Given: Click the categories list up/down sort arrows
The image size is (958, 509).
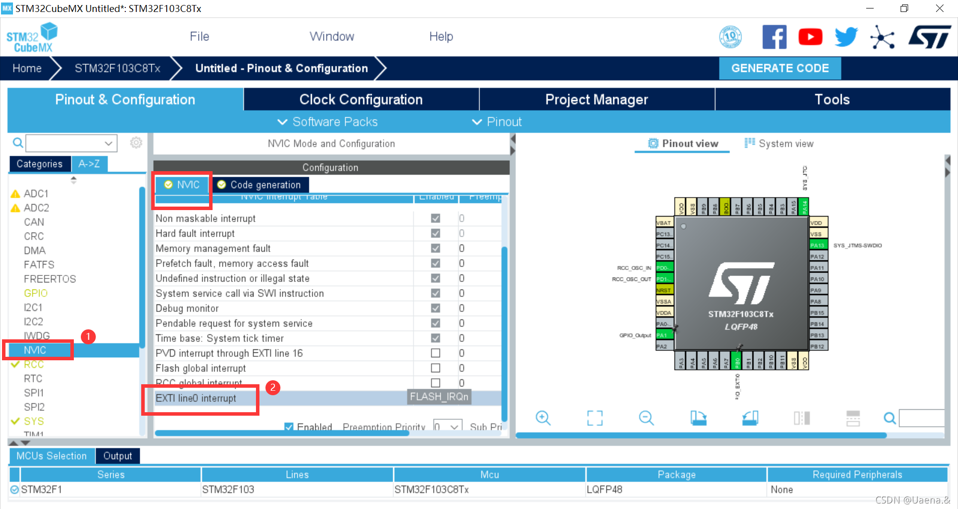Looking at the screenshot, I should (x=74, y=180).
